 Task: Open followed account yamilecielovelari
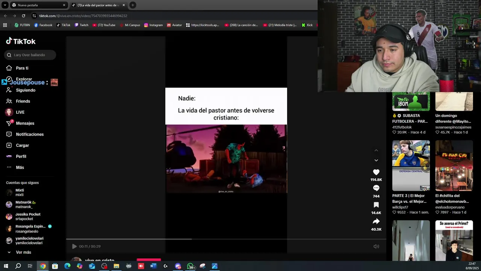(x=25, y=241)
